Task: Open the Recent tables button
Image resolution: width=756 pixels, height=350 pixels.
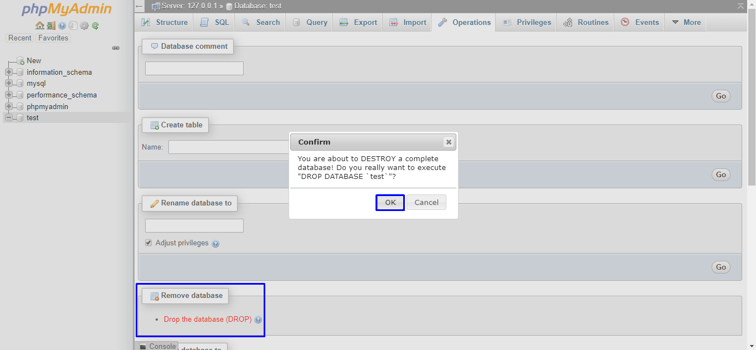Action: click(20, 38)
